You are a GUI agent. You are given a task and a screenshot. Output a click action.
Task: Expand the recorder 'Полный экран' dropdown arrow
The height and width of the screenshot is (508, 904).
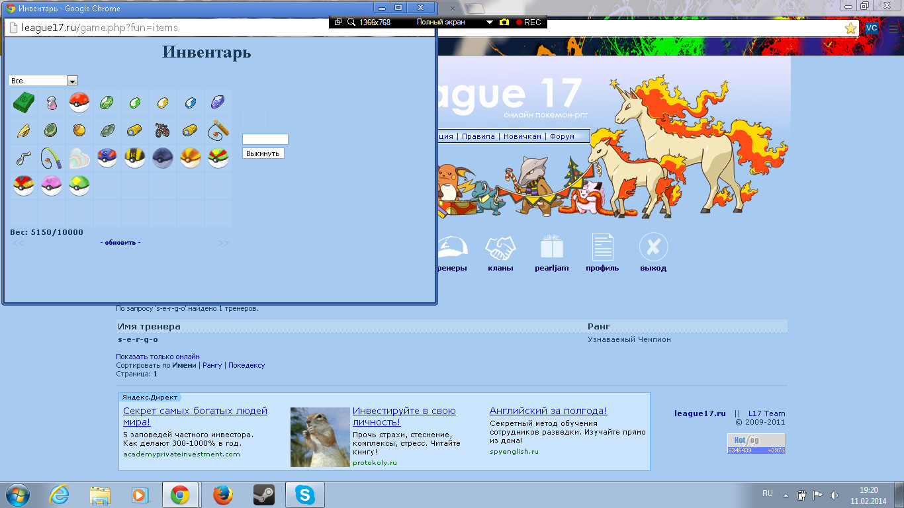490,22
